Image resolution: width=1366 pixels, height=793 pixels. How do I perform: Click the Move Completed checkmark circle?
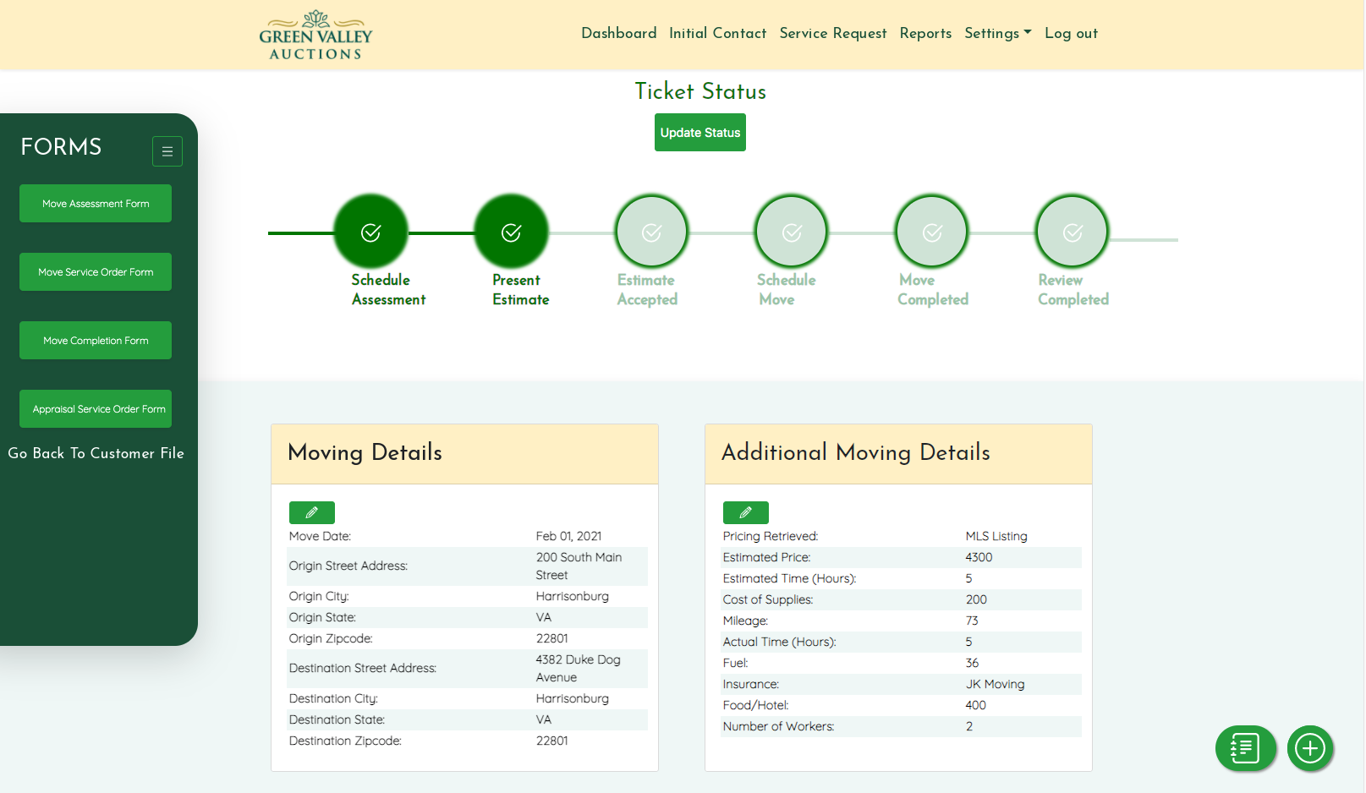[x=932, y=232]
